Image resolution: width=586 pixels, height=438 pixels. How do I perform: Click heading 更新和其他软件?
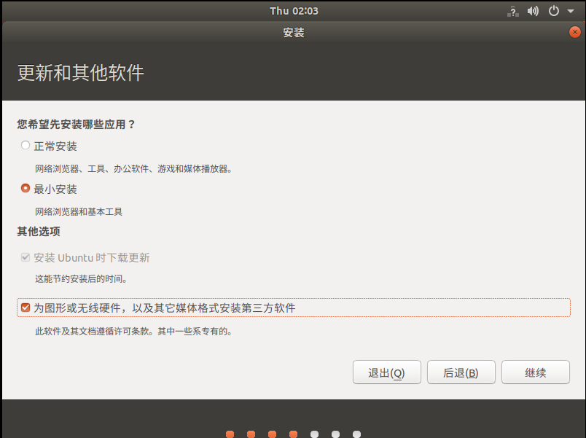[x=81, y=72]
